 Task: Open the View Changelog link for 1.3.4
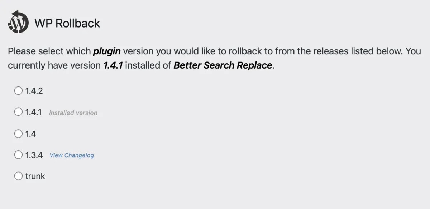click(x=72, y=155)
